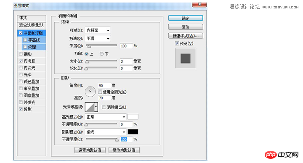Select the 斜面和浮雕 list entry label
Screen dimensions: 303x163
tap(33, 33)
